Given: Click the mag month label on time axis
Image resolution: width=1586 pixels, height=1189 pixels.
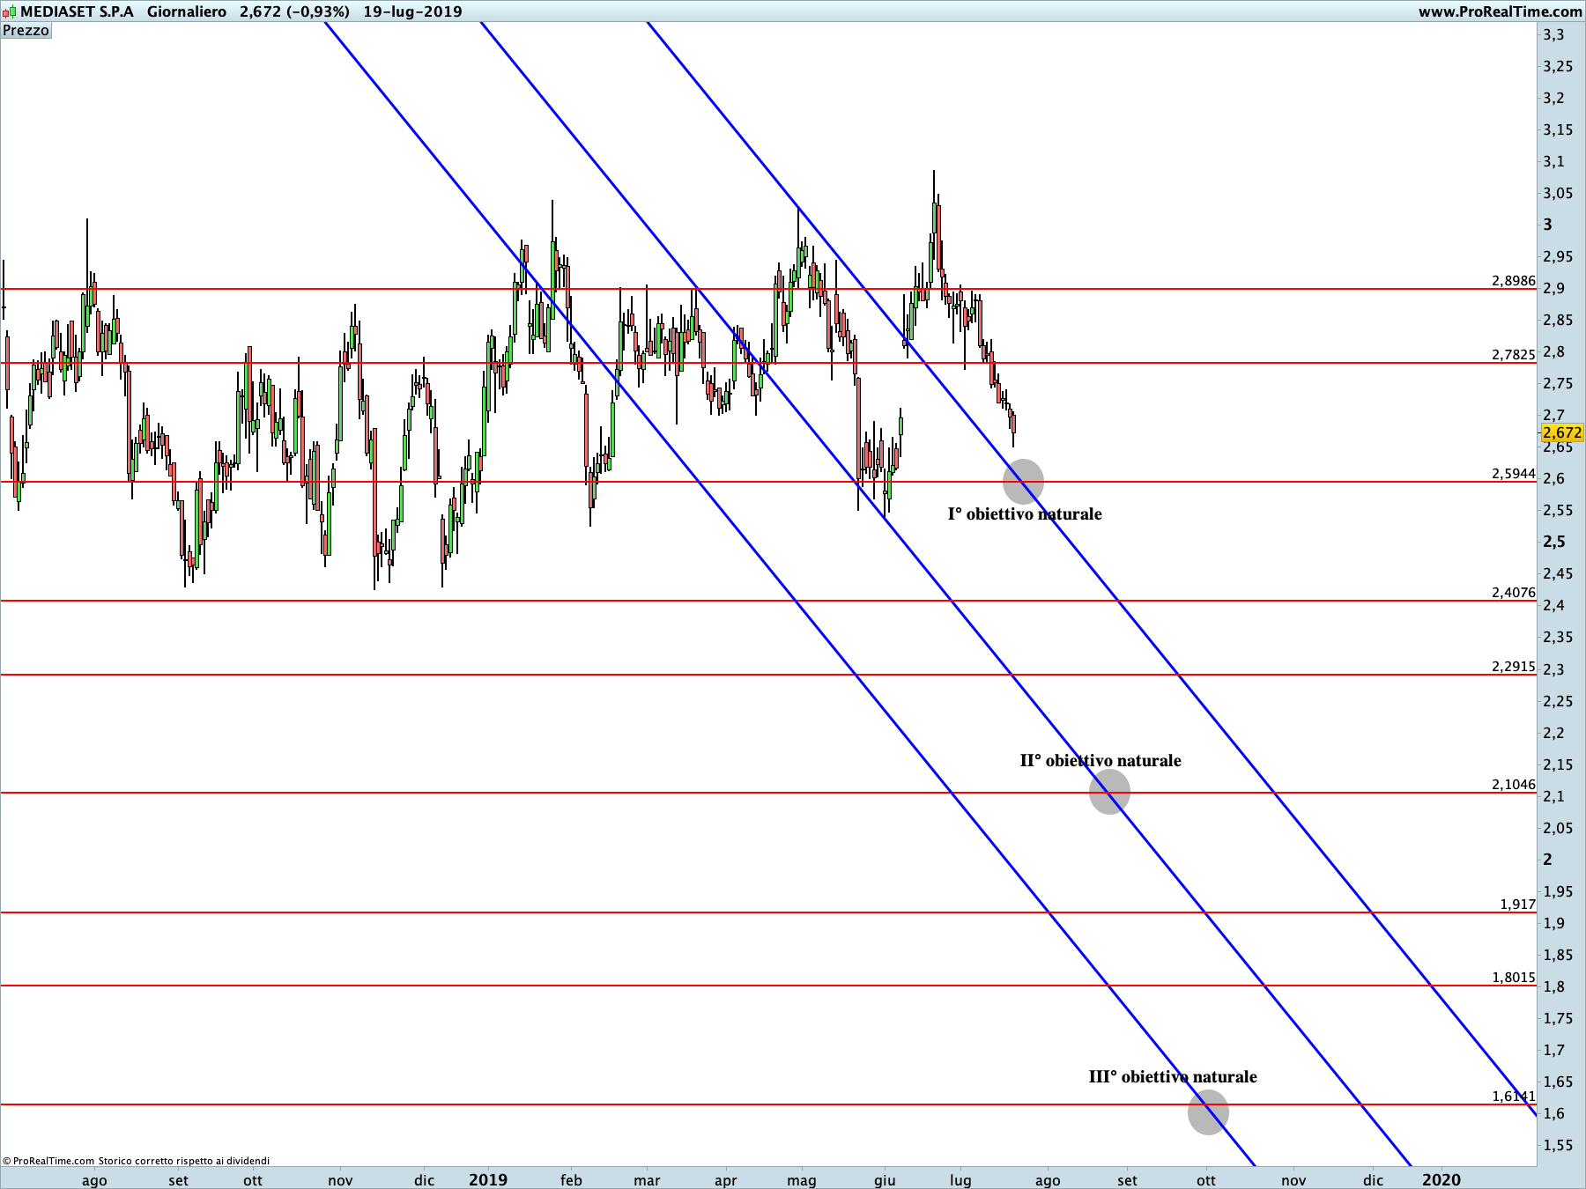Looking at the screenshot, I should [802, 1180].
